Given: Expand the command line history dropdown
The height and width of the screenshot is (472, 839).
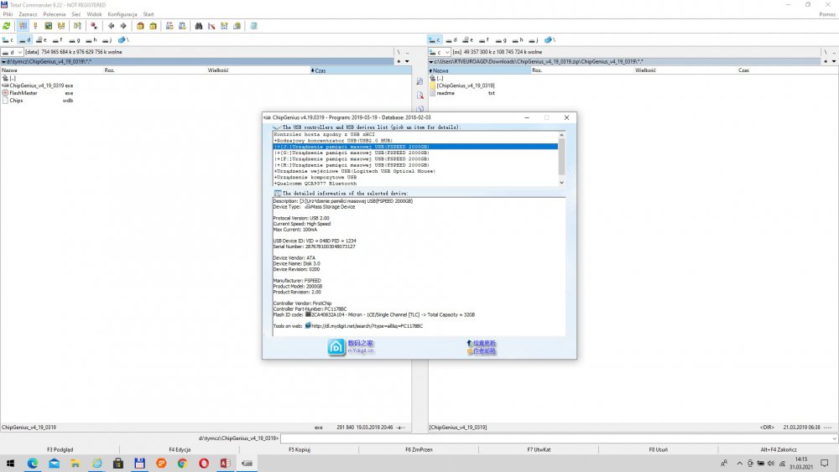Looking at the screenshot, I should 832,438.
